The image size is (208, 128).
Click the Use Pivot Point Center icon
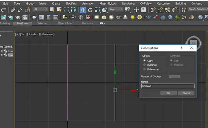point(127,10)
